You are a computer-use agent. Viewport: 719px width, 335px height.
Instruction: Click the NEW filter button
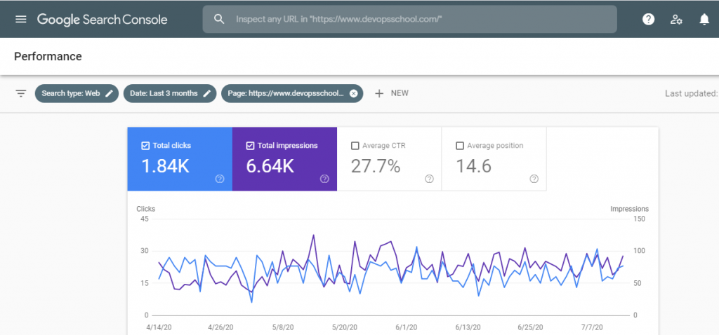tap(392, 93)
